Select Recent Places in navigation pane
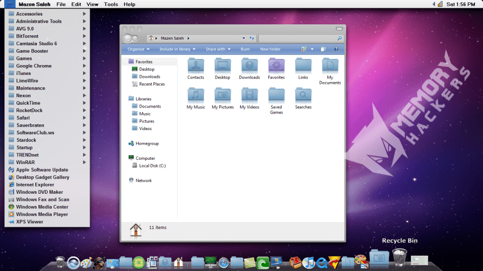Viewport: 483px width, 271px height. click(x=151, y=84)
